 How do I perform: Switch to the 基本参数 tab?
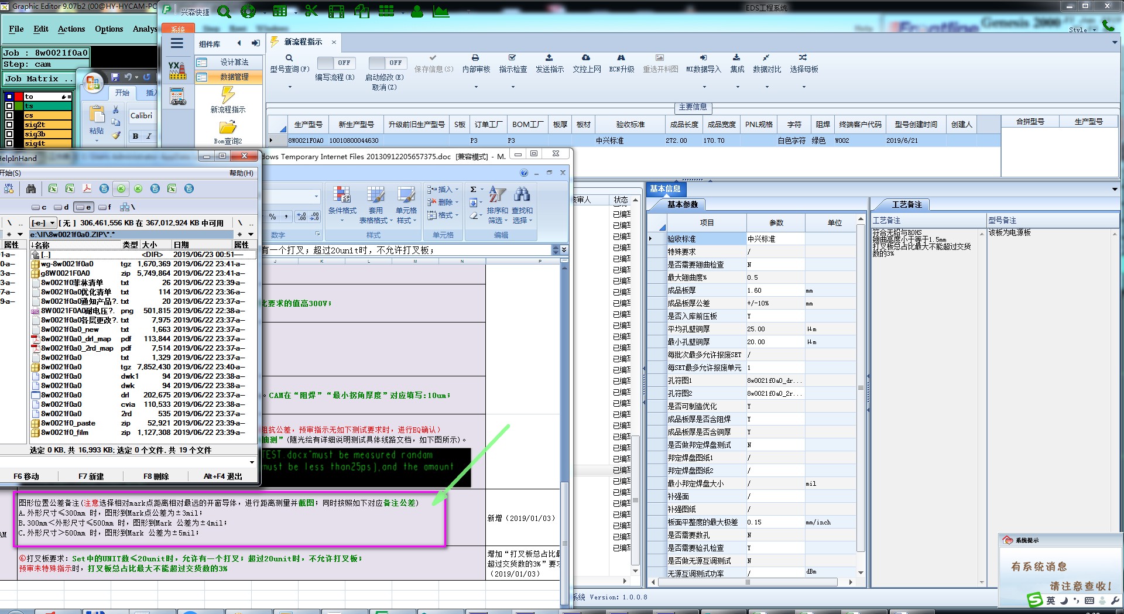[x=683, y=204]
